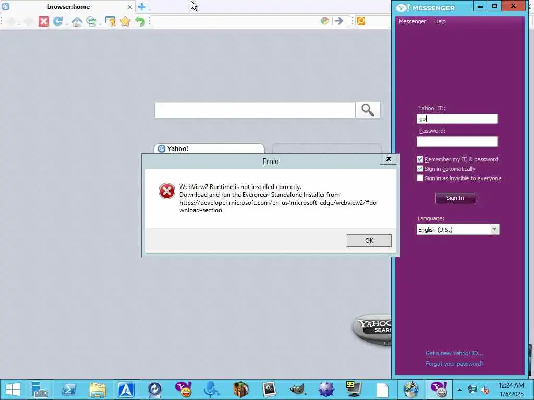Click the red error icon in the dialog
This screenshot has width=534, height=400.
pyautogui.click(x=166, y=191)
